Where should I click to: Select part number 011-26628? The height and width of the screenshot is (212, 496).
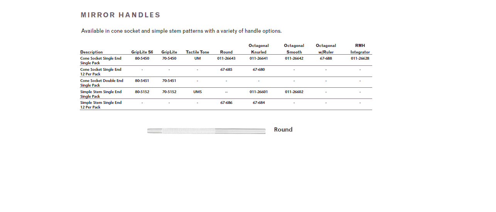(x=360, y=58)
